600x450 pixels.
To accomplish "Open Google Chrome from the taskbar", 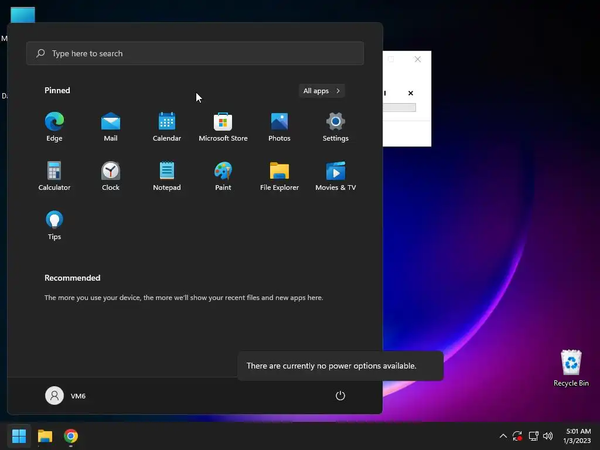I will click(71, 436).
